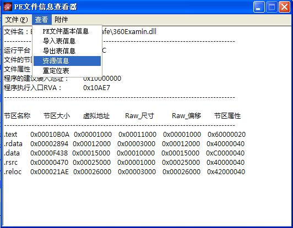This screenshot has width=293, height=228.
Task: Click the value 0x0000F438
Action: tap(49, 153)
